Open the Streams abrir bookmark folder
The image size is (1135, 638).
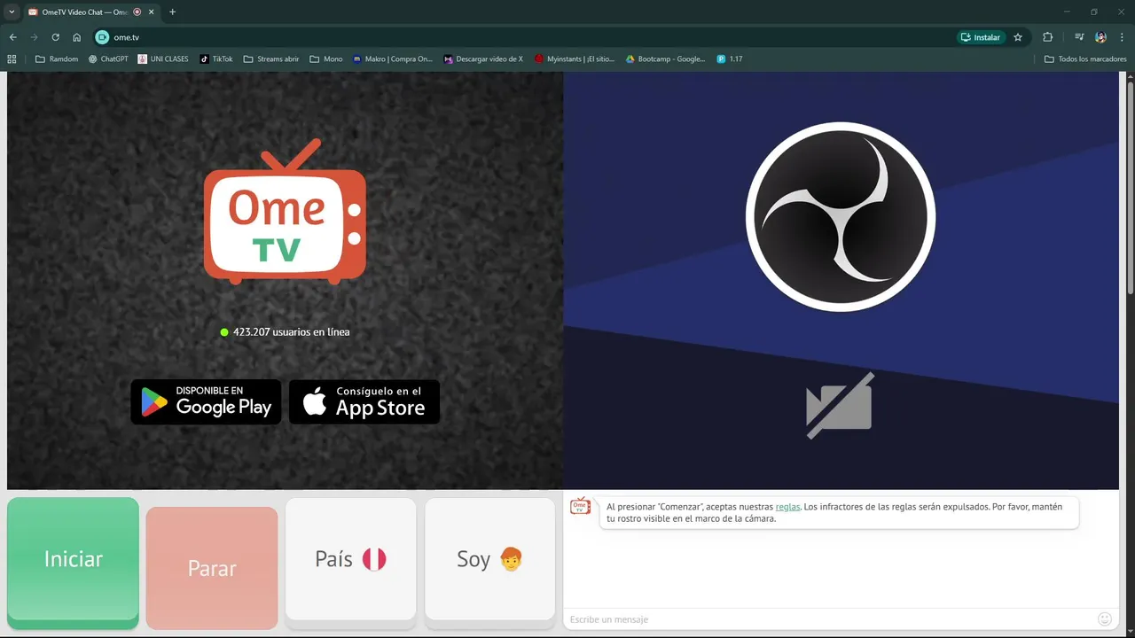pos(271,59)
